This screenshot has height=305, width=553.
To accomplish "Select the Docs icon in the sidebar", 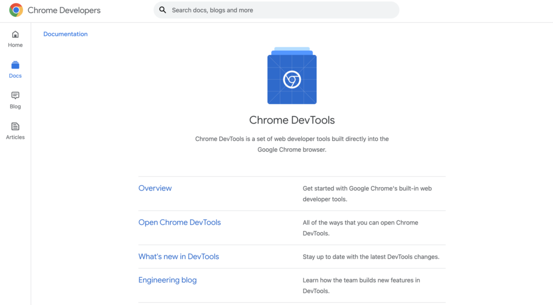I will (x=15, y=65).
